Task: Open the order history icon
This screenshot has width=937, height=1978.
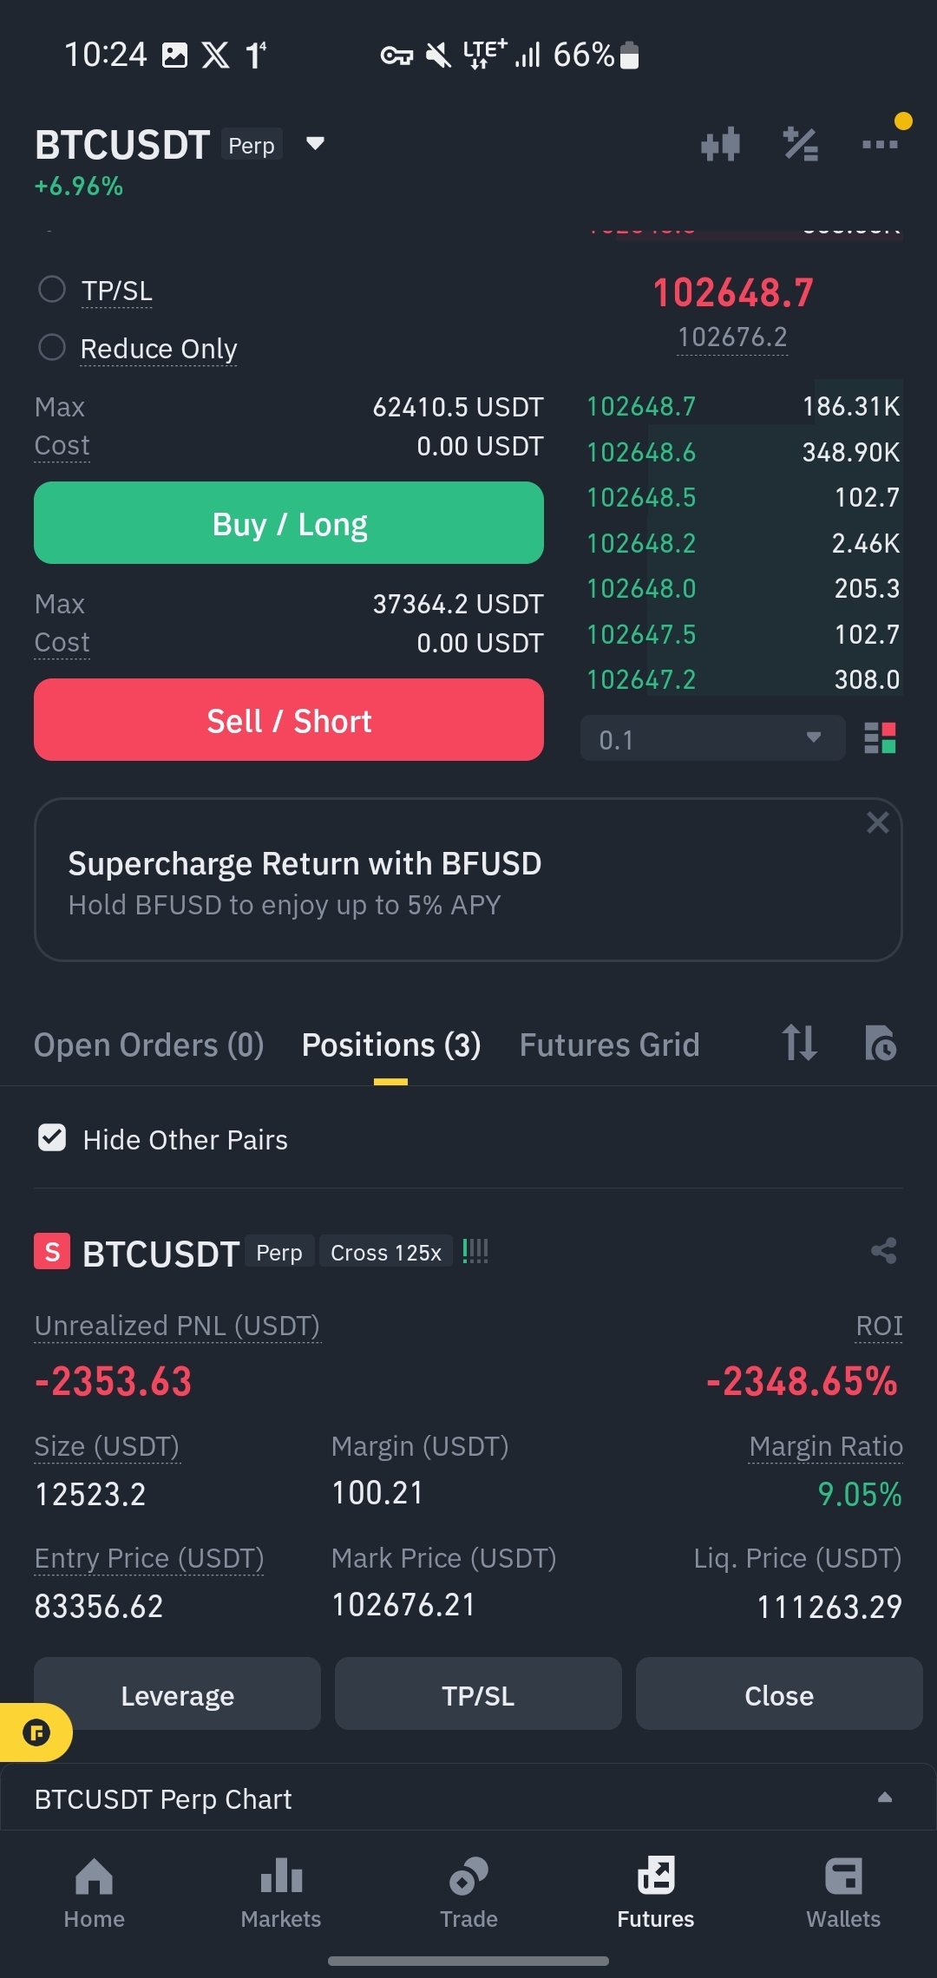Action: click(x=881, y=1043)
